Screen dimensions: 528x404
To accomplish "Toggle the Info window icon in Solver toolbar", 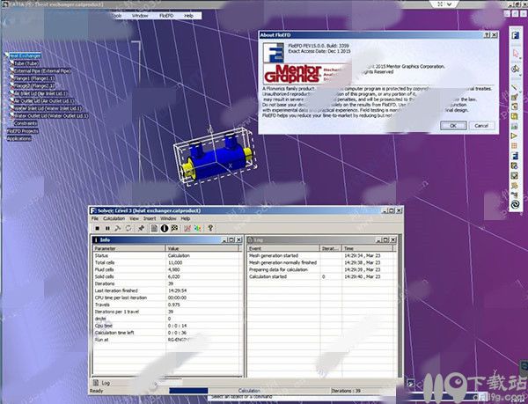I will click(x=165, y=228).
